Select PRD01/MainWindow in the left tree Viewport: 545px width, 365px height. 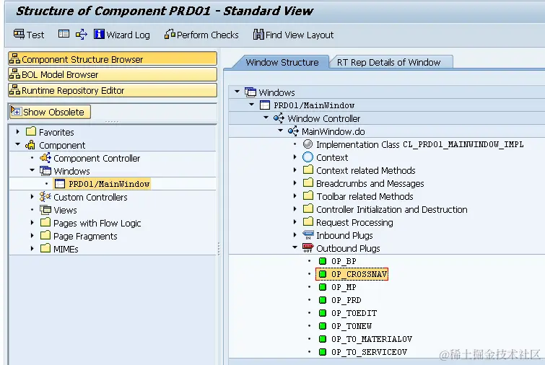(109, 184)
